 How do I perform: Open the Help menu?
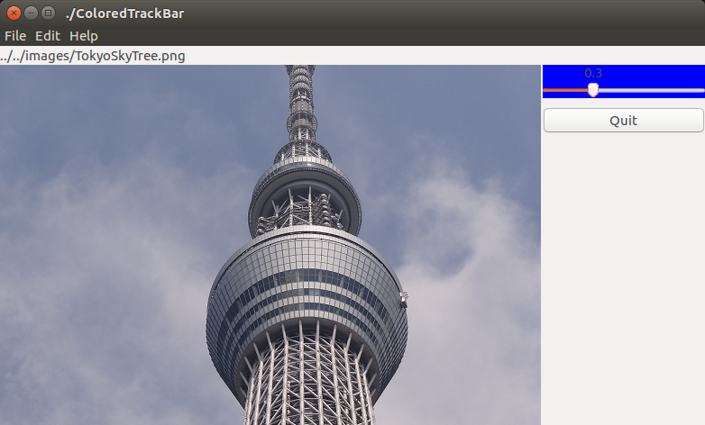click(84, 36)
